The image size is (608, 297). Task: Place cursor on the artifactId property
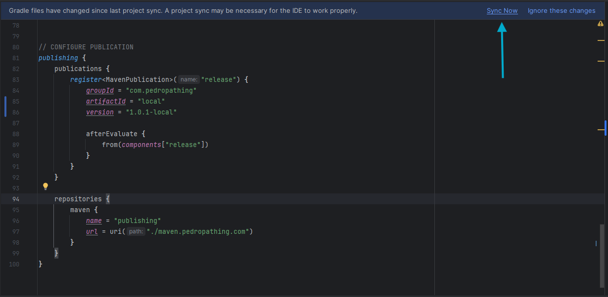click(106, 102)
